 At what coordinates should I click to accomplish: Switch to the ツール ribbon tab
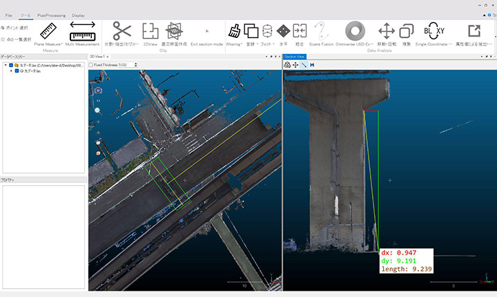[x=26, y=15]
